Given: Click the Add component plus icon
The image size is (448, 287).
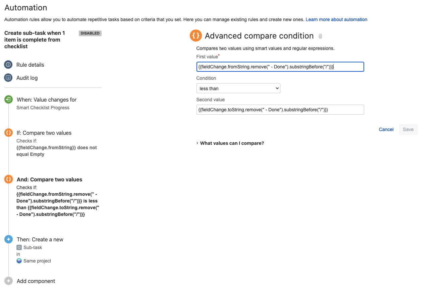Looking at the screenshot, I should point(8,281).
